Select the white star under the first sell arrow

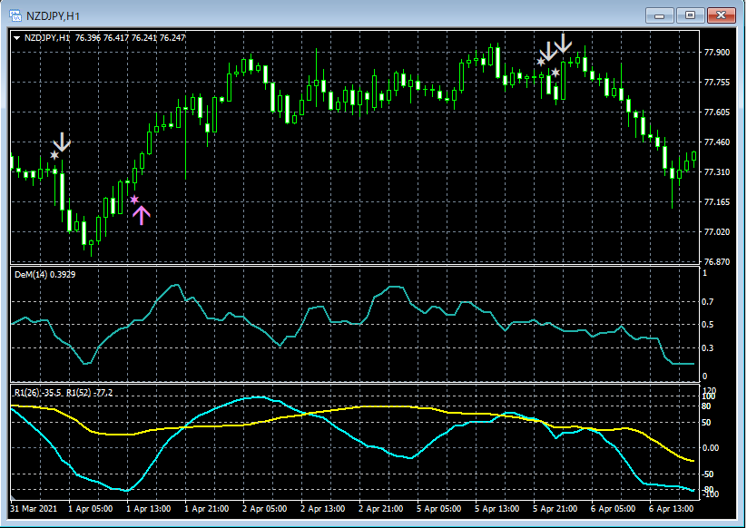click(54, 156)
